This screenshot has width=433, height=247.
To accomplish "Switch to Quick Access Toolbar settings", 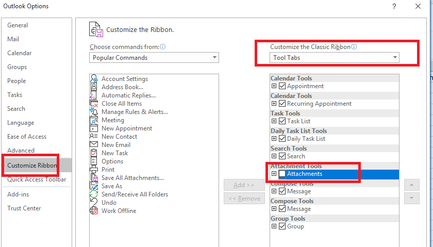I will pyautogui.click(x=37, y=179).
